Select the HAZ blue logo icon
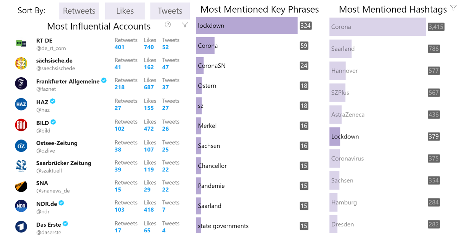Screen dimensions: 459x249 pos(21,104)
